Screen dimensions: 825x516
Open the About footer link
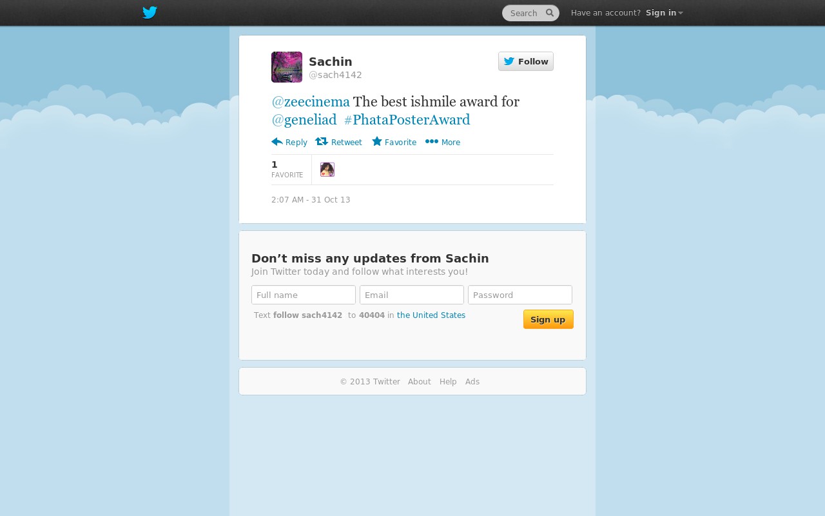pyautogui.click(x=420, y=382)
